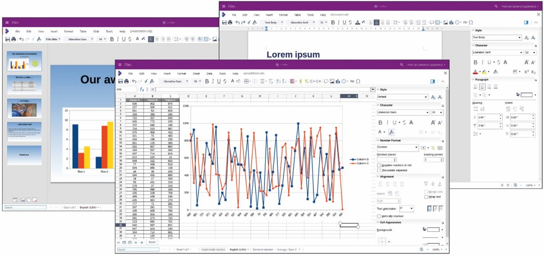Viewport: 544px width, 256px height.
Task: Open the Sheet menu in spreadsheet
Action: [x=196, y=73]
